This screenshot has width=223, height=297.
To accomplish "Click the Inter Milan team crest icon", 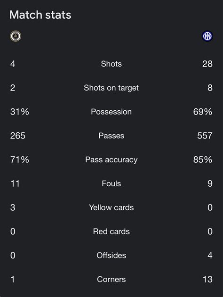I will click(207, 36).
